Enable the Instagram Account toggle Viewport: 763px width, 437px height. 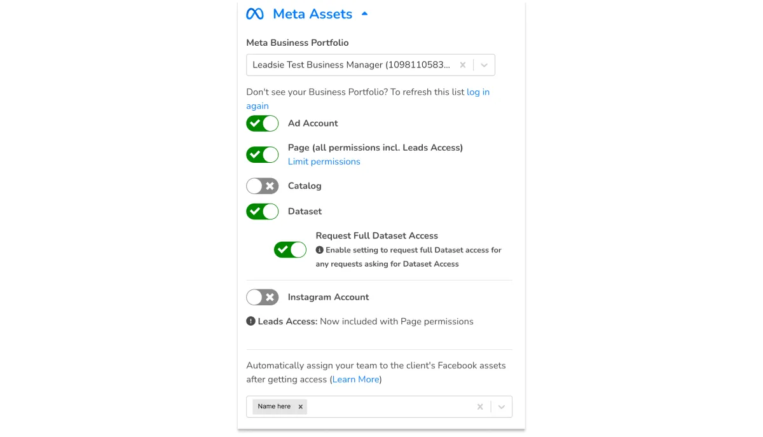coord(263,297)
